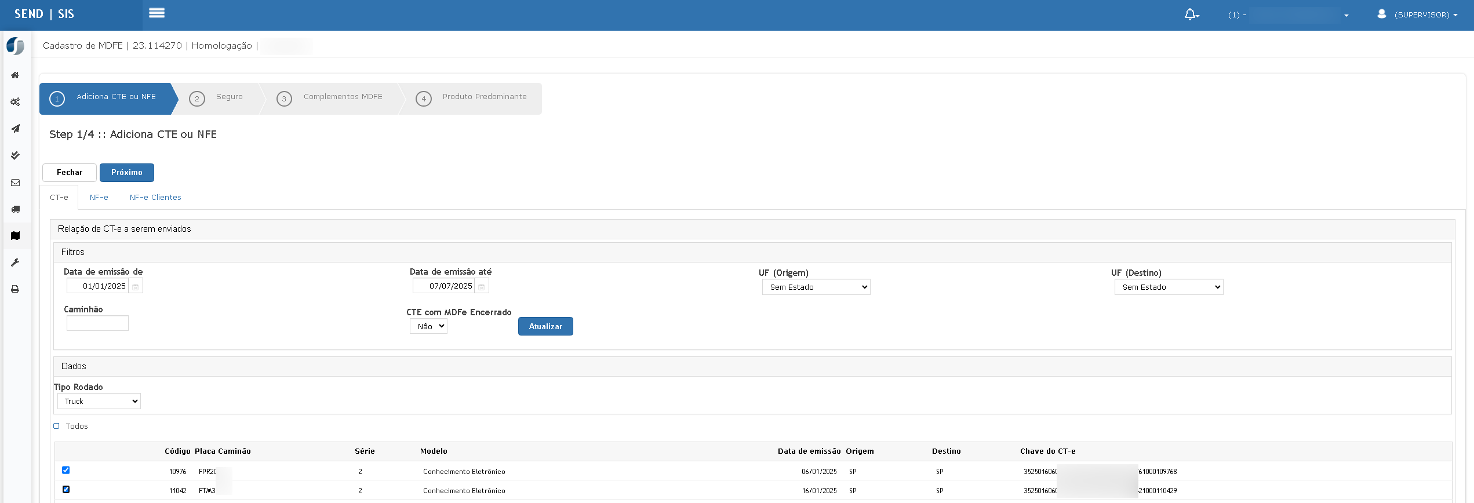
Task: Open the UF (Origem) dropdown
Action: 816,287
